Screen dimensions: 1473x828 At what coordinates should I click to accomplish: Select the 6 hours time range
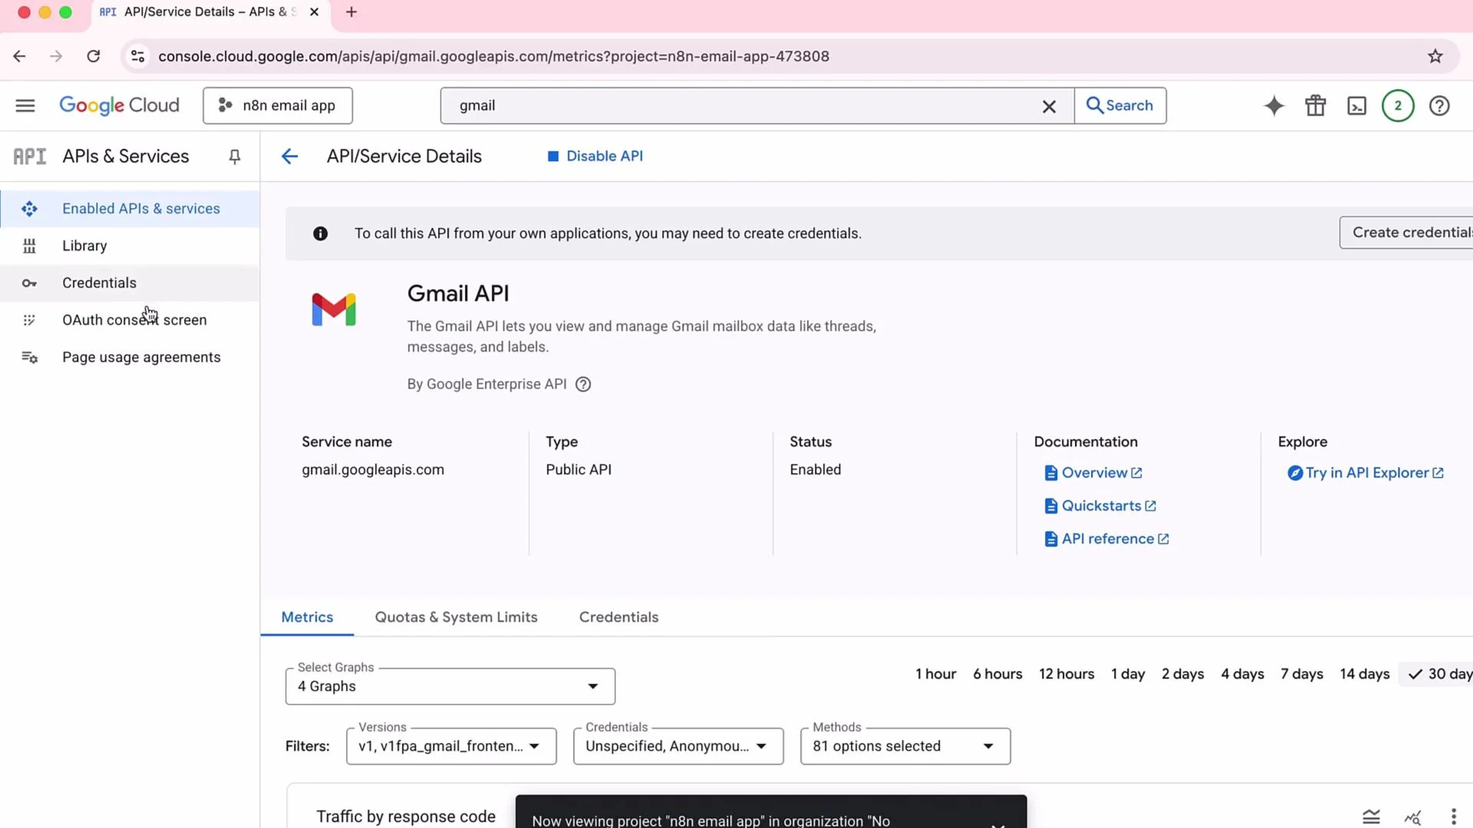997,674
